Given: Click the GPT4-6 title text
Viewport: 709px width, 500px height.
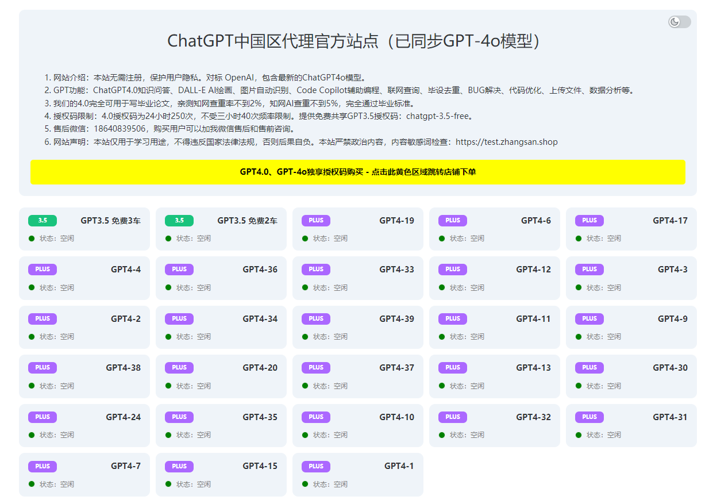Looking at the screenshot, I should click(536, 220).
